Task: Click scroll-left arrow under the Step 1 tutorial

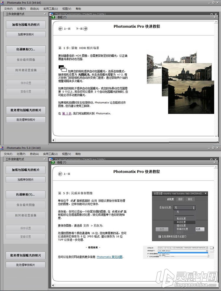Action: pos(54,140)
